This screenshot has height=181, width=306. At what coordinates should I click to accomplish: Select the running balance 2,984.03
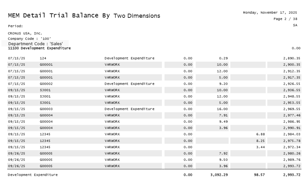coord(292,134)
